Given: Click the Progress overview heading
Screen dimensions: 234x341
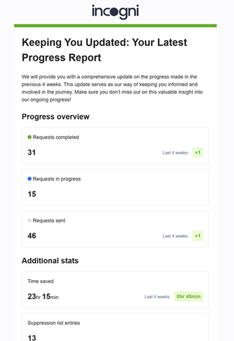Looking at the screenshot, I should click(x=56, y=117).
